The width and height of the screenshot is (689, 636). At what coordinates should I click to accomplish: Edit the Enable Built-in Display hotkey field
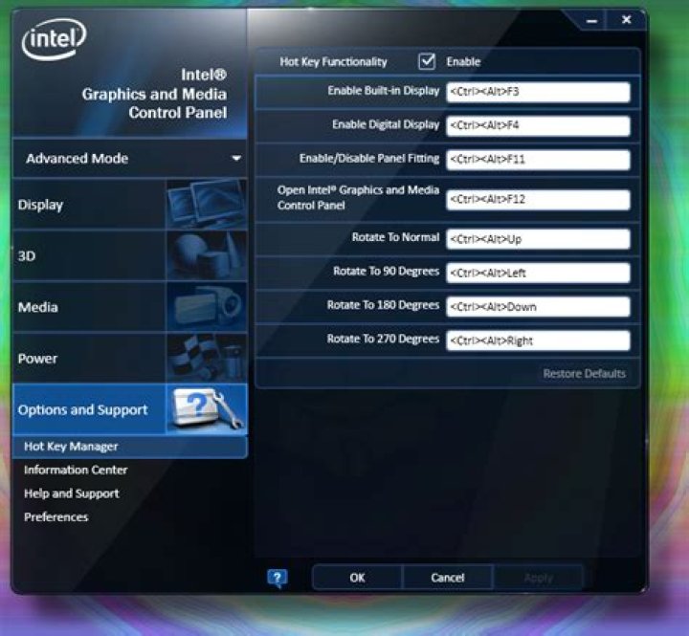coord(538,92)
